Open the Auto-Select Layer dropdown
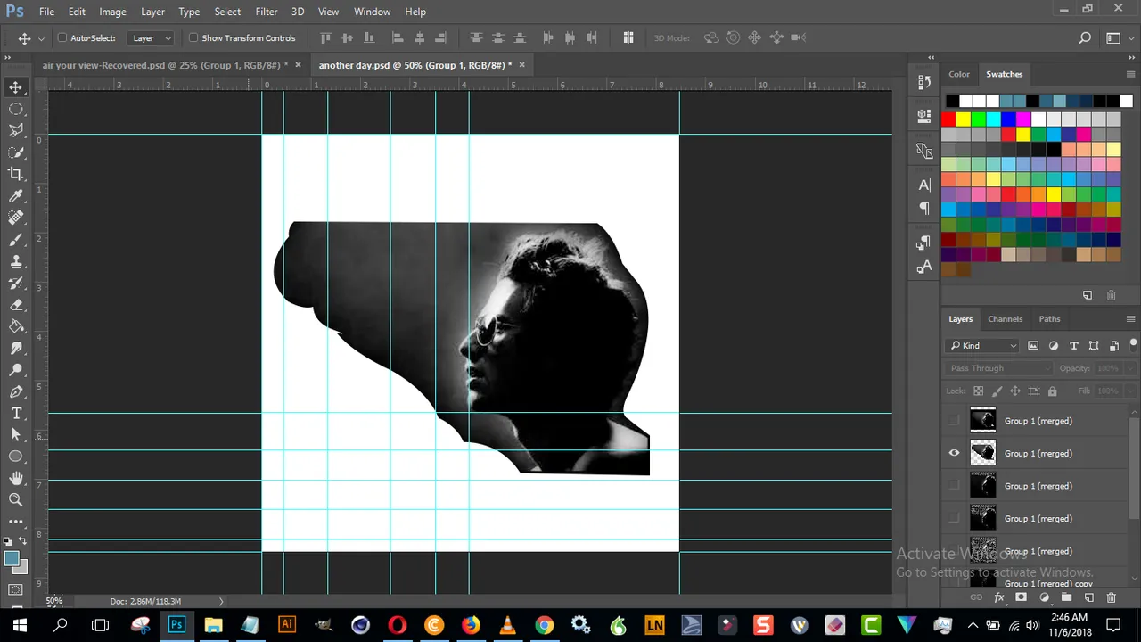Screen dimensions: 1141x642 click(x=152, y=38)
